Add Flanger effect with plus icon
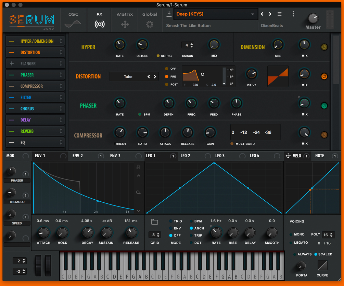Screen dimensions: 344x286 (x=12, y=63)
